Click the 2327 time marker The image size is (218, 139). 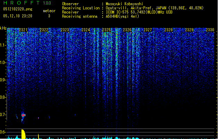point(148,30)
